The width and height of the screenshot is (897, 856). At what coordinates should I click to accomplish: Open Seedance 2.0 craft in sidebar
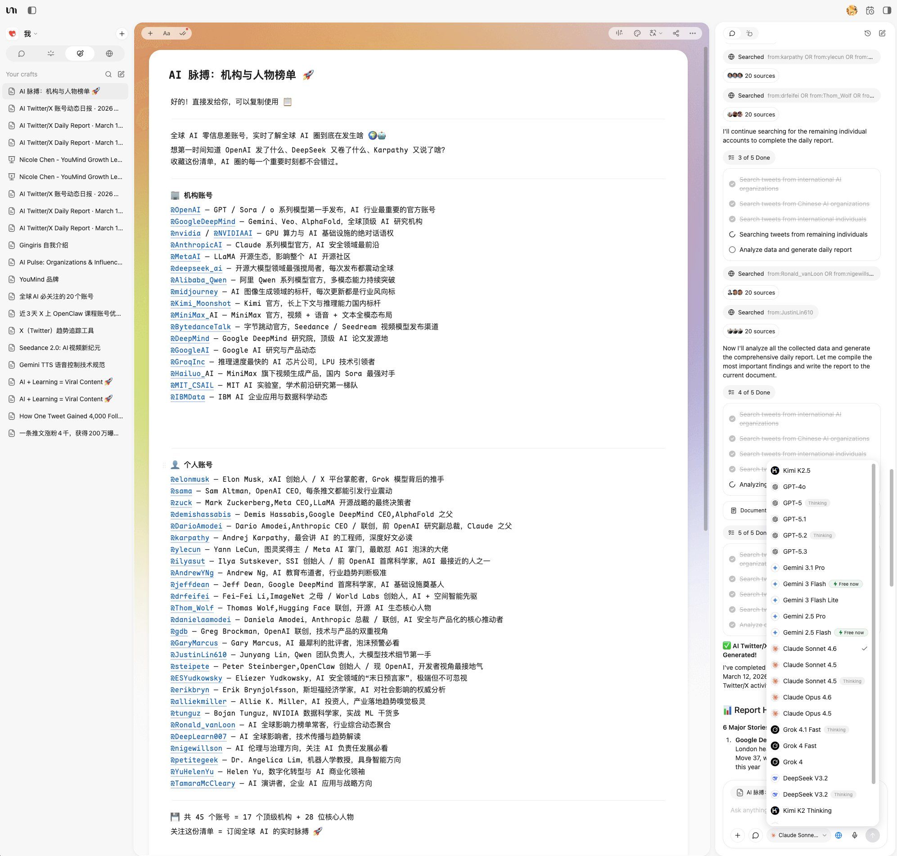[x=59, y=348]
